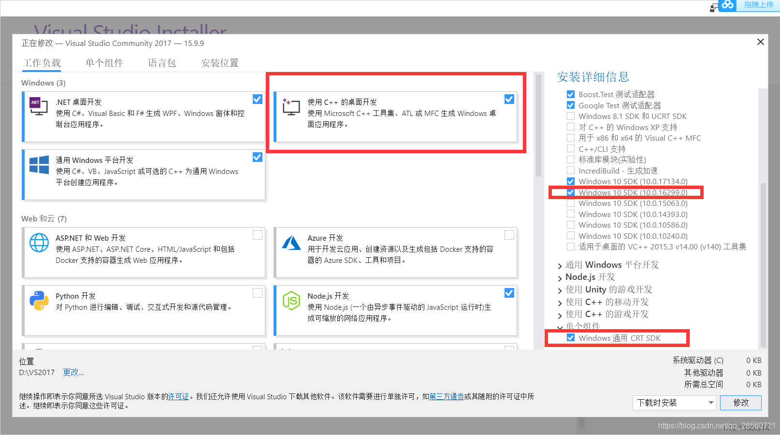780x435 pixels.
Task: Click the Web 和云 (7) section header
Action: pyautogui.click(x=44, y=218)
